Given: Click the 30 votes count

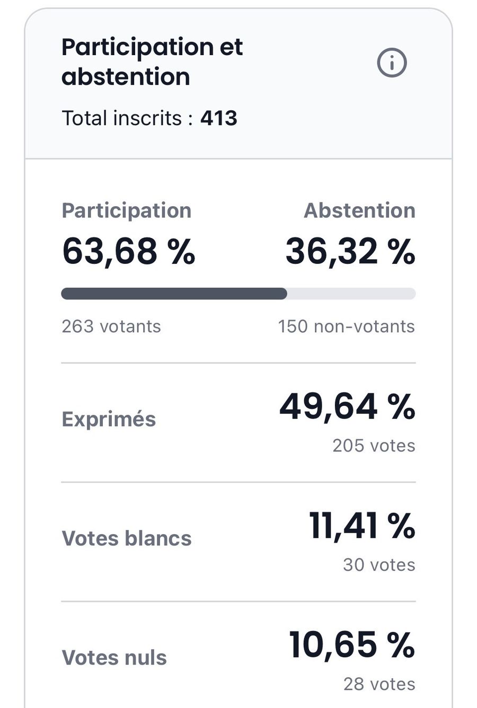Looking at the screenshot, I should click(379, 565).
